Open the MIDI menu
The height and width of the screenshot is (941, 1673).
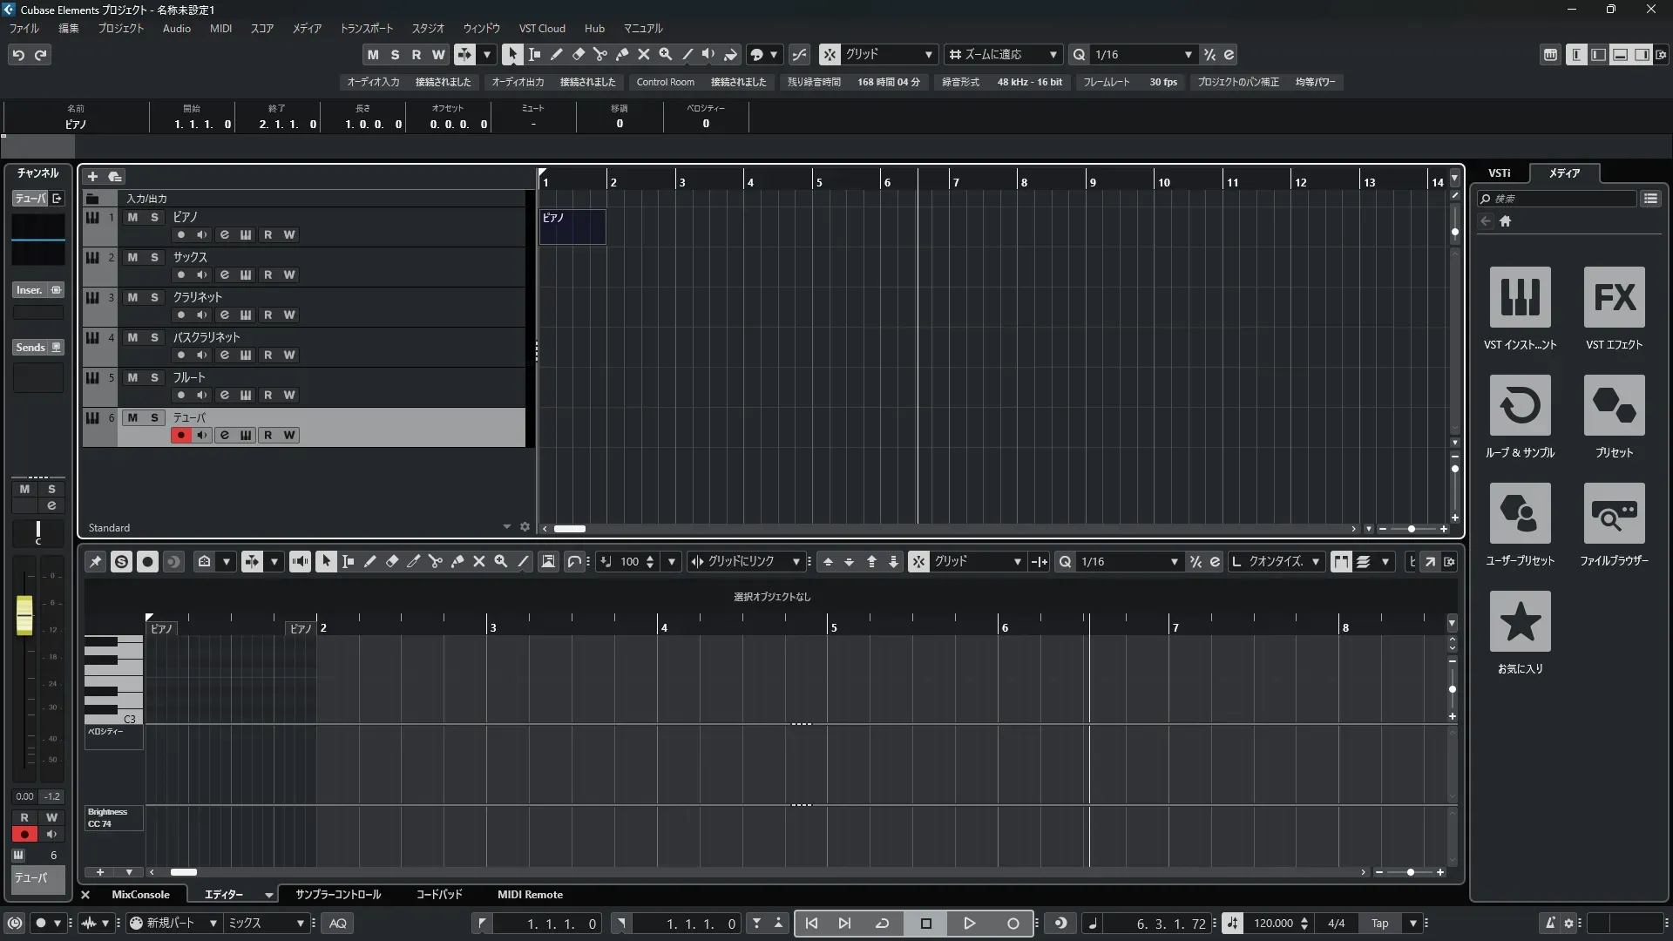point(220,28)
